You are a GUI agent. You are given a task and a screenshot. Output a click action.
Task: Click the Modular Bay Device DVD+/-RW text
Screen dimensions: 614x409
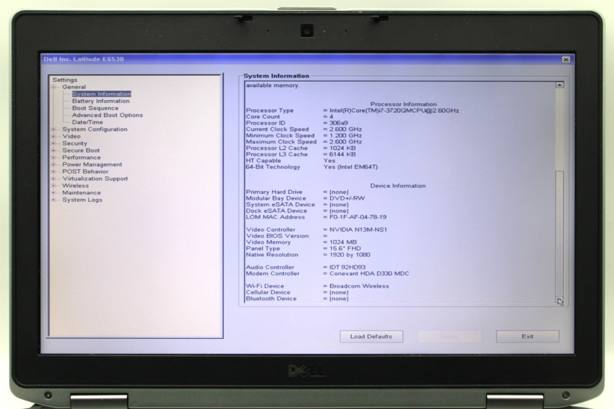(x=347, y=198)
